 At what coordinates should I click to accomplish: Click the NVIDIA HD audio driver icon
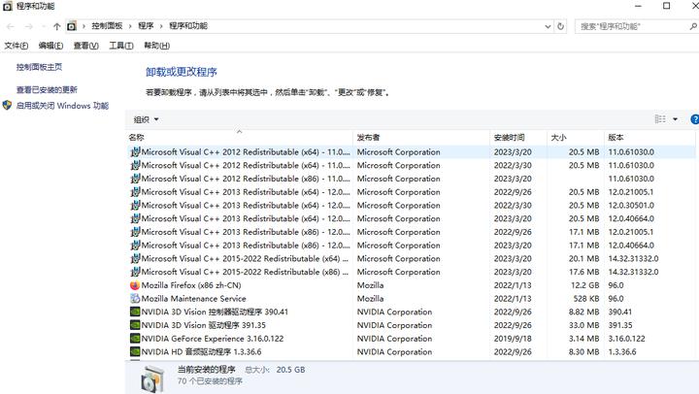click(x=135, y=352)
